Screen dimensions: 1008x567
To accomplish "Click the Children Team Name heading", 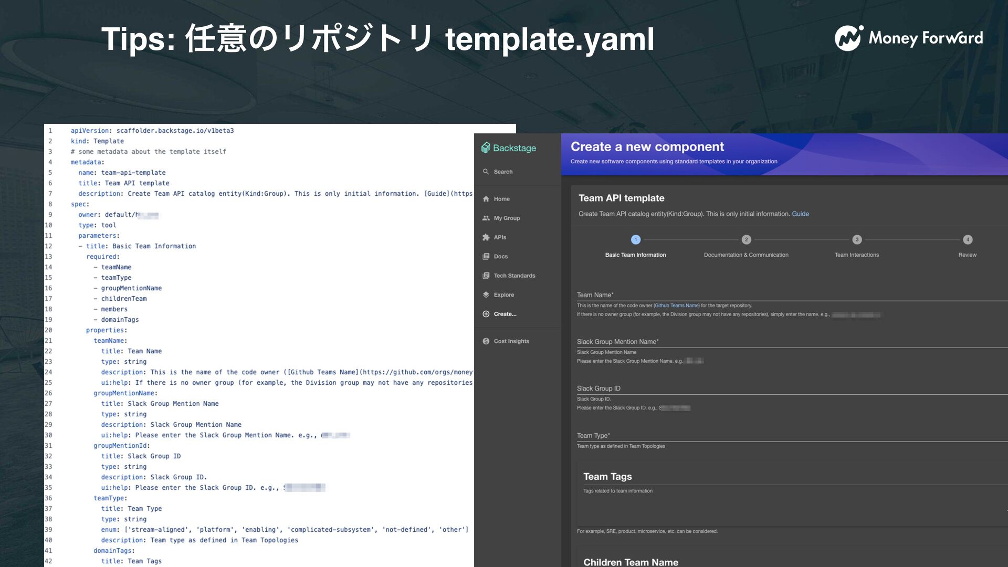I will 631,562.
